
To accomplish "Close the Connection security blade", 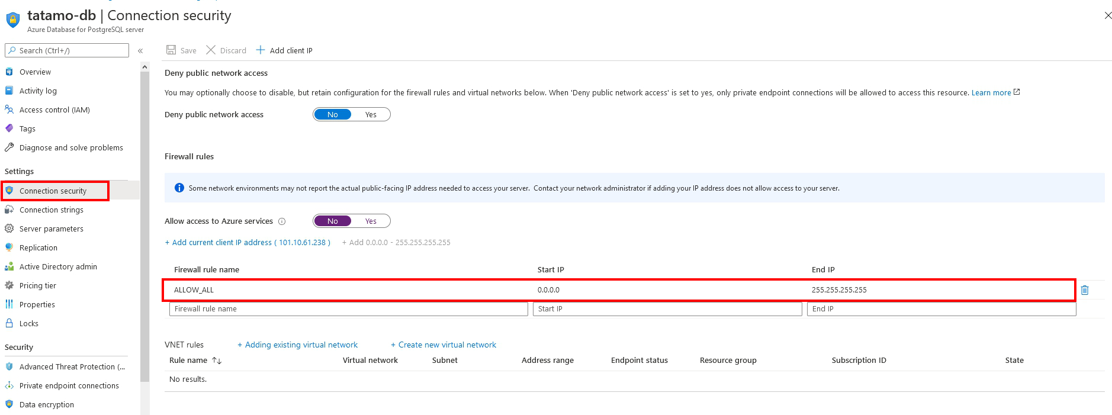I will click(1108, 15).
